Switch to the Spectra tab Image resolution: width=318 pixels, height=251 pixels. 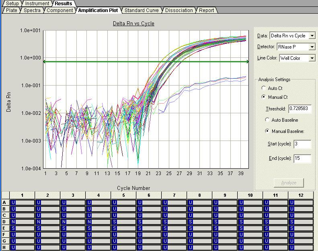[x=32, y=10]
